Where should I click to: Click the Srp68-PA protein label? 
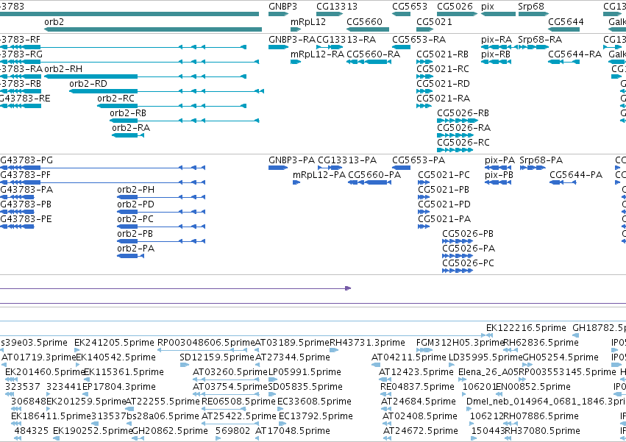pyautogui.click(x=541, y=160)
